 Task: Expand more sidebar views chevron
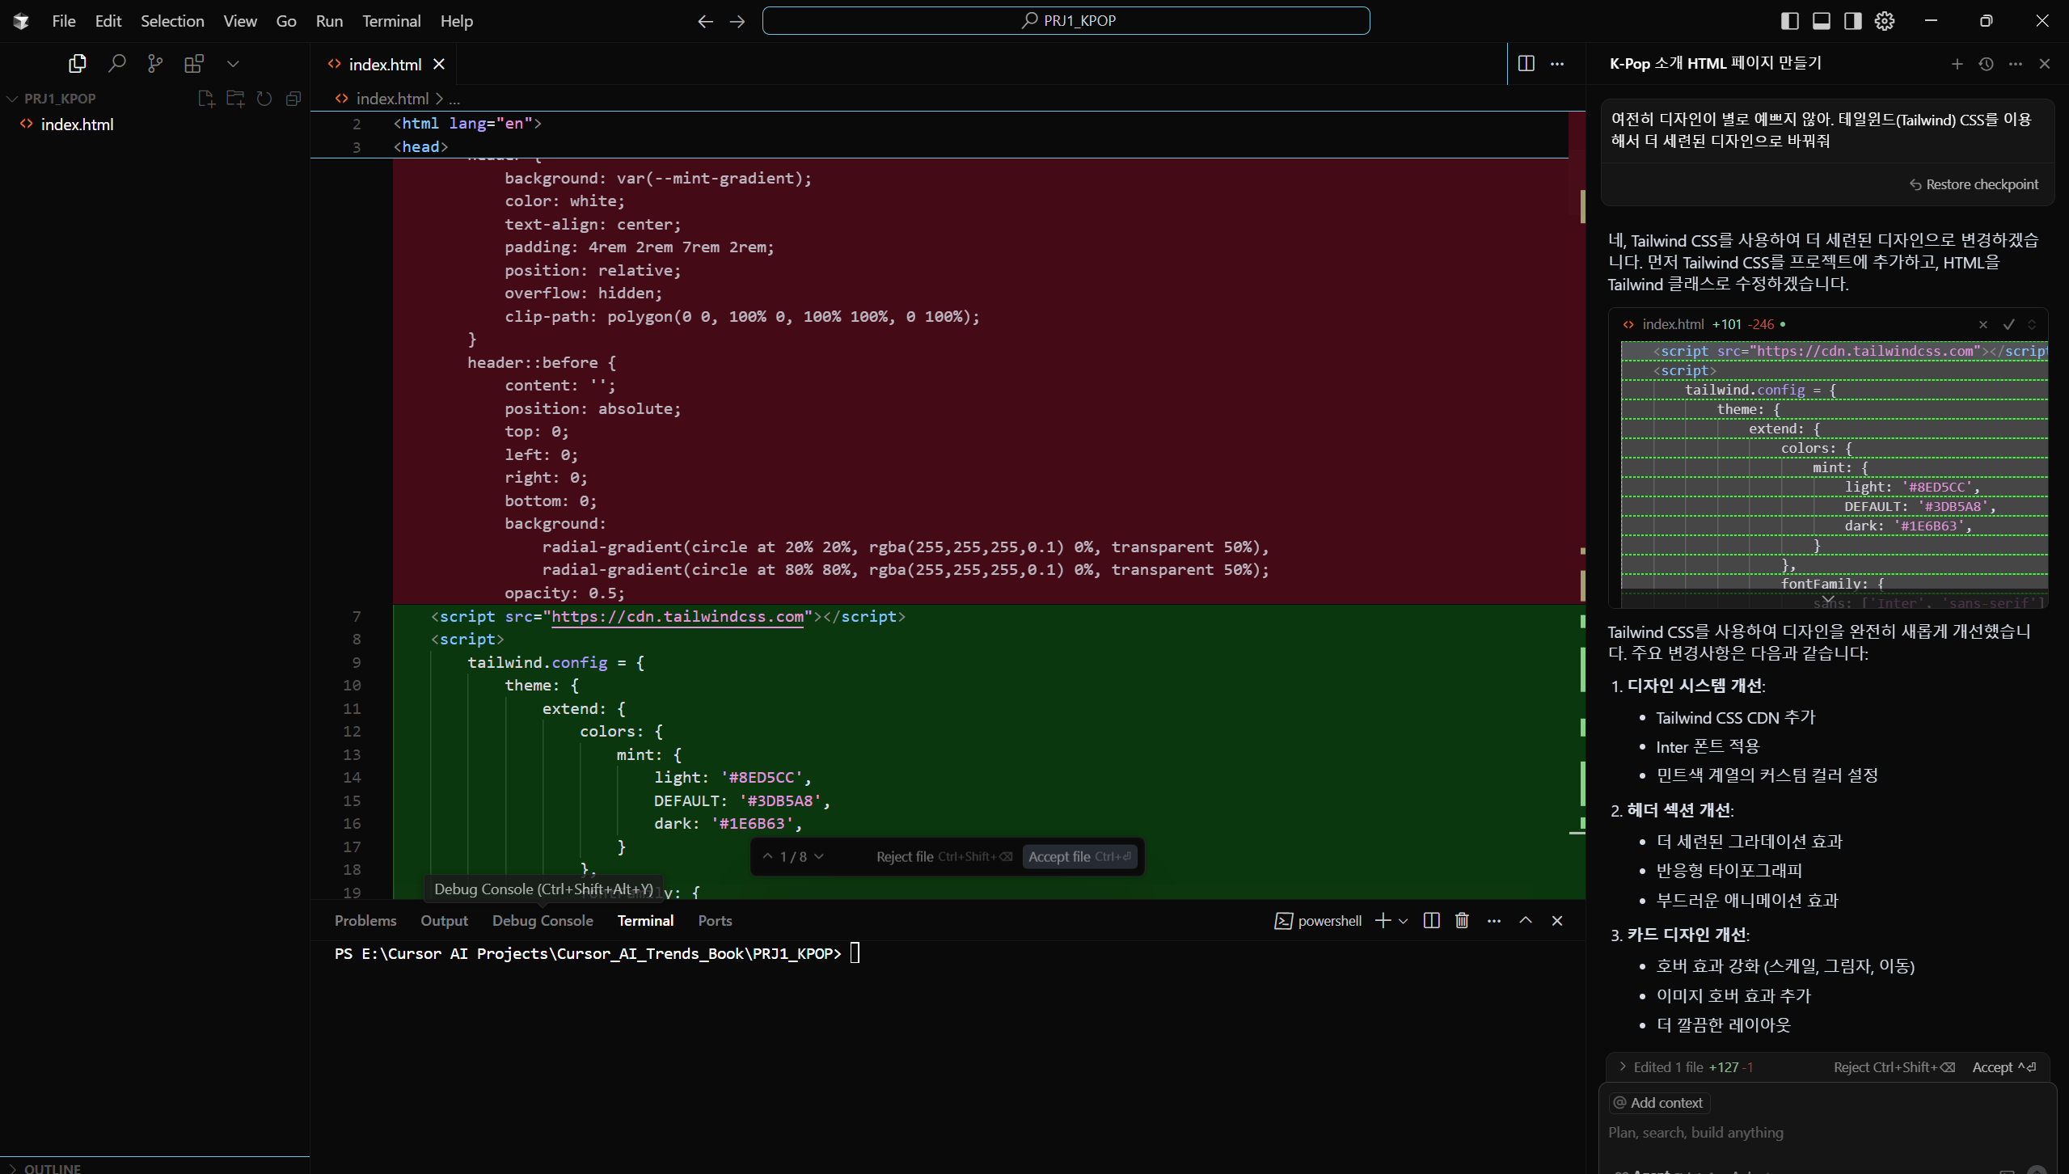pyautogui.click(x=233, y=63)
